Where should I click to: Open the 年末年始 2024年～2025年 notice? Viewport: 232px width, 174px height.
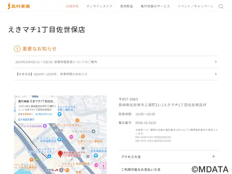[x=116, y=74]
